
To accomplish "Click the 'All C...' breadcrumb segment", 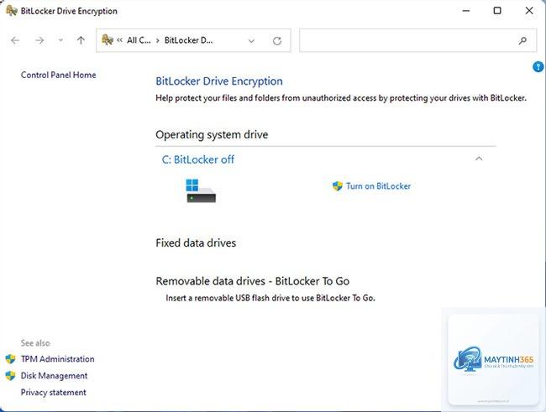I will pos(139,40).
